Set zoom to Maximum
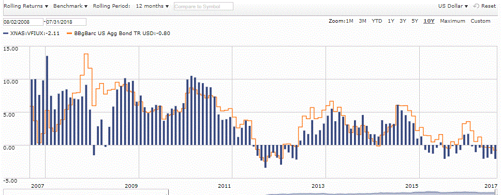The image size is (502, 195). [x=452, y=21]
